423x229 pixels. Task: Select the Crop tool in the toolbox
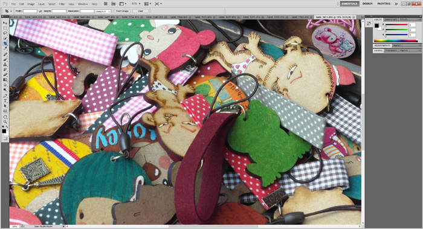click(x=5, y=43)
